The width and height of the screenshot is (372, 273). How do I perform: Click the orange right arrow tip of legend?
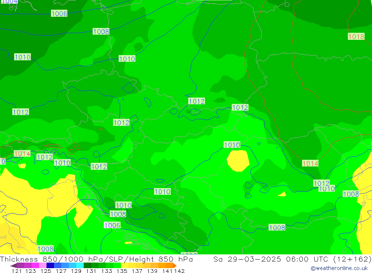pyautogui.click(x=174, y=266)
